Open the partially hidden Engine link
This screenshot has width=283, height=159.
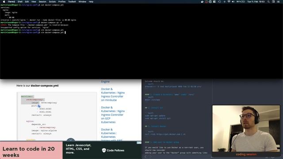click(x=105, y=81)
